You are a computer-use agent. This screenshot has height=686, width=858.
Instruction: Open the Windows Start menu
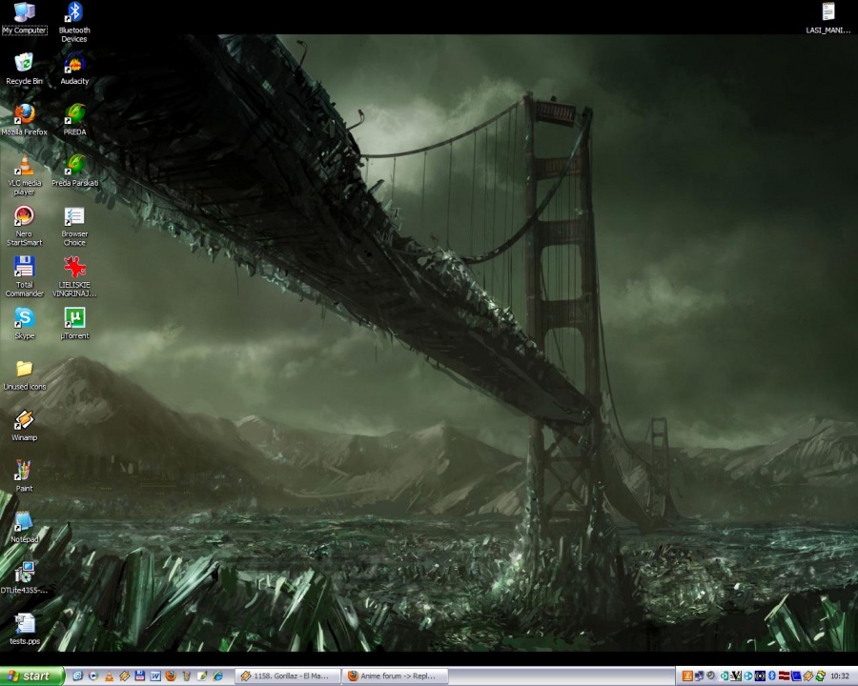pyautogui.click(x=31, y=676)
